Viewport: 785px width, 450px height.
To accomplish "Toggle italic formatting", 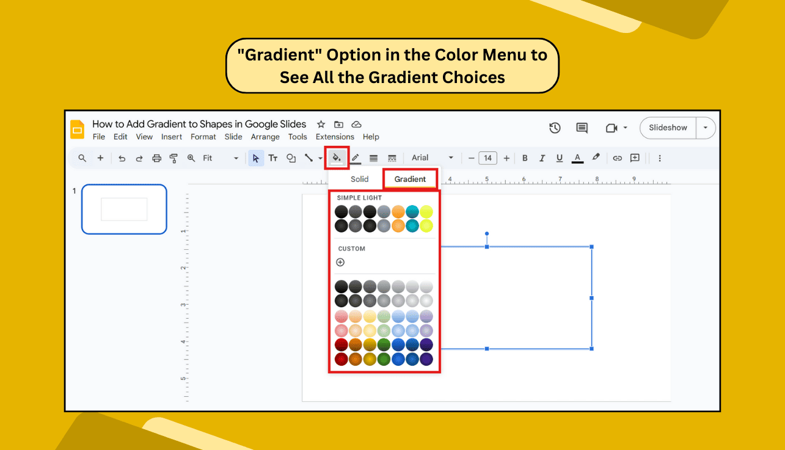I will (x=542, y=158).
